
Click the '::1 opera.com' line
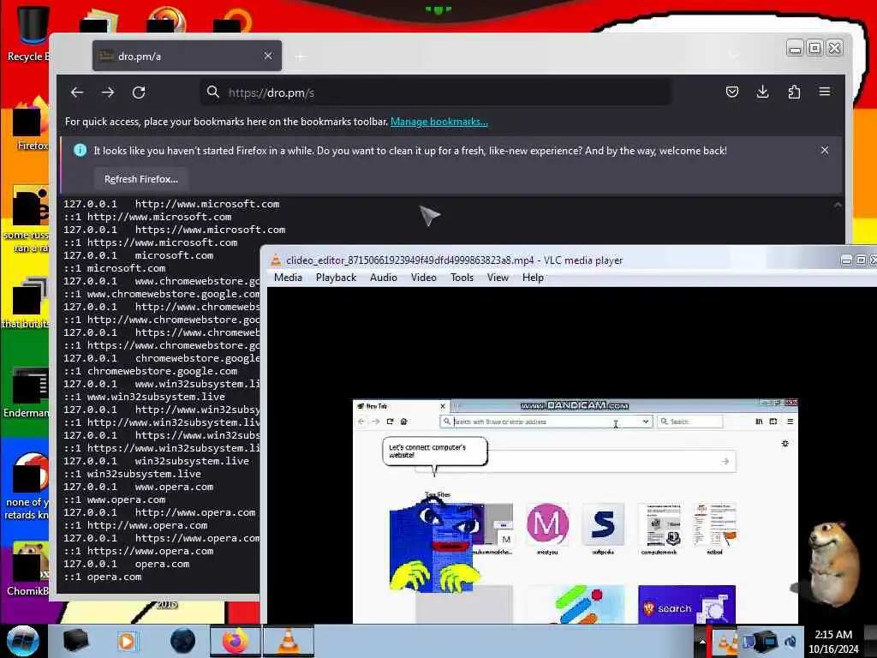click(x=103, y=577)
